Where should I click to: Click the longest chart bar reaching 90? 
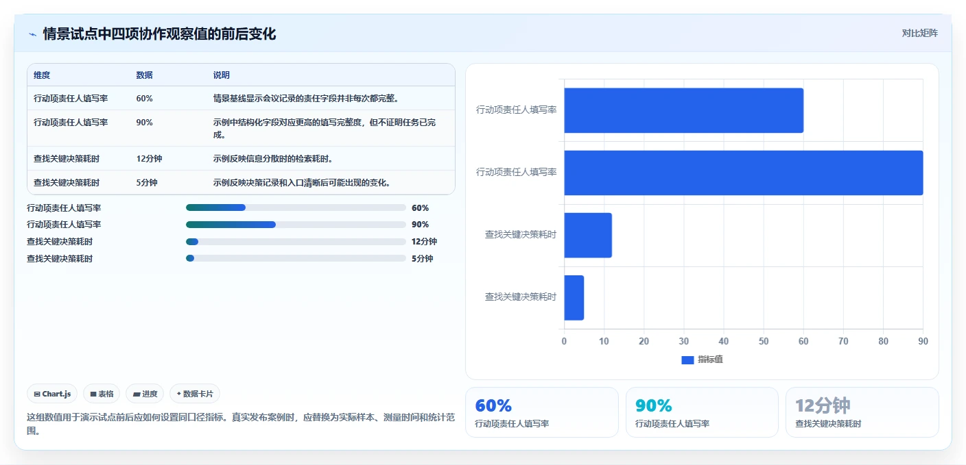pyautogui.click(x=743, y=173)
